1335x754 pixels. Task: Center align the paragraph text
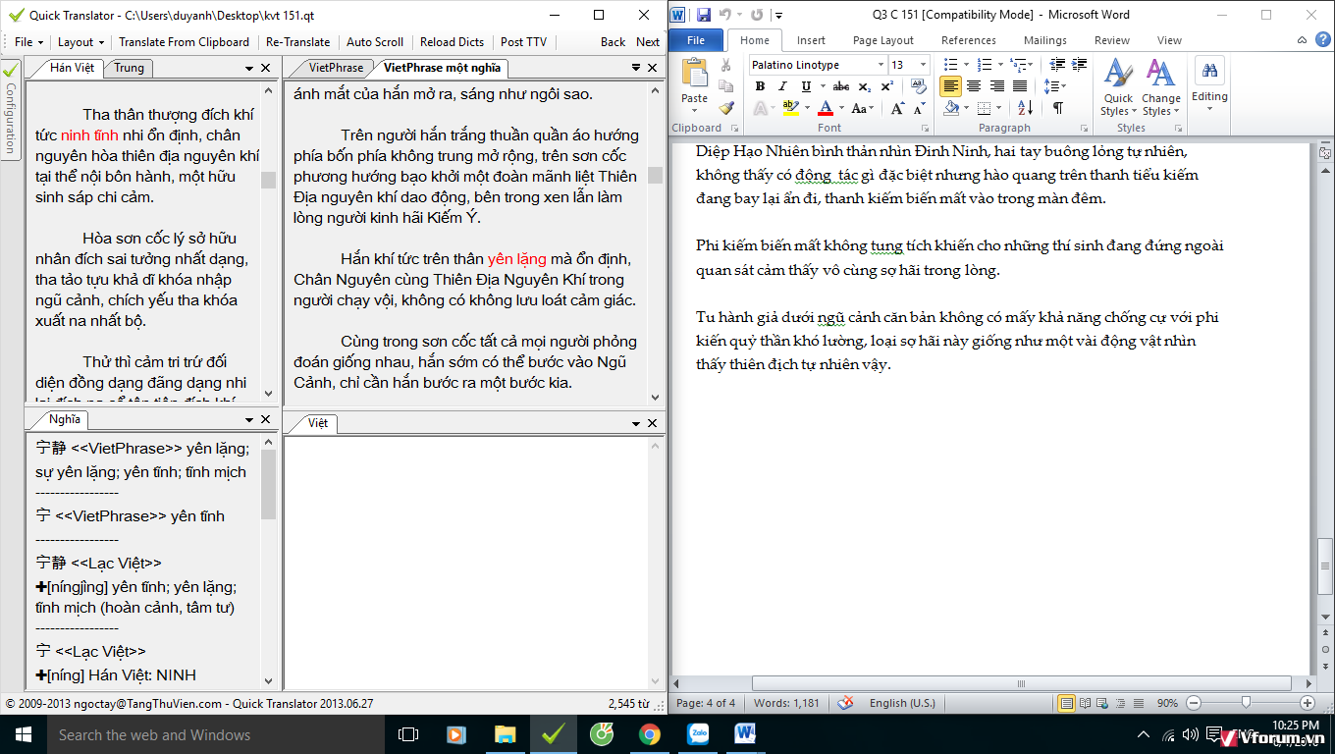(x=974, y=86)
